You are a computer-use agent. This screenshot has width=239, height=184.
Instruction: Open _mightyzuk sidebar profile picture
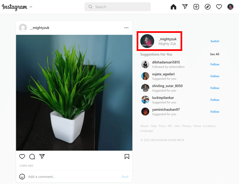click(147, 41)
